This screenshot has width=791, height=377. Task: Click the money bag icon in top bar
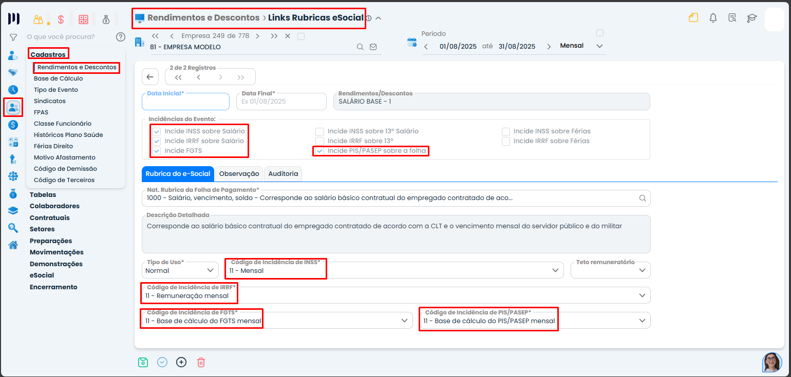click(106, 19)
